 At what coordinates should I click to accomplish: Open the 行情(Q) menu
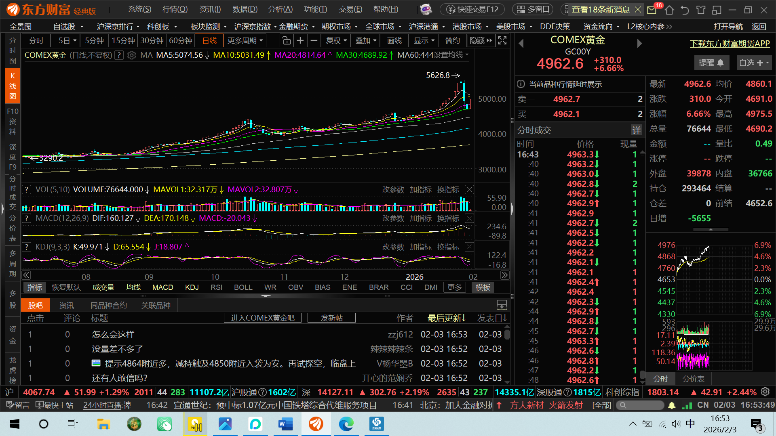pos(175,9)
